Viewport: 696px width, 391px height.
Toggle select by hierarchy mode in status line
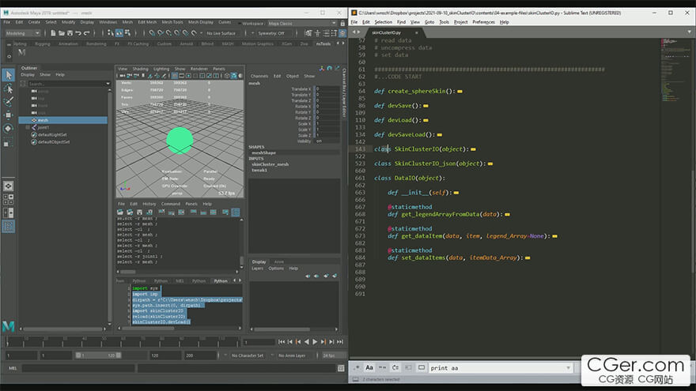[x=111, y=33]
